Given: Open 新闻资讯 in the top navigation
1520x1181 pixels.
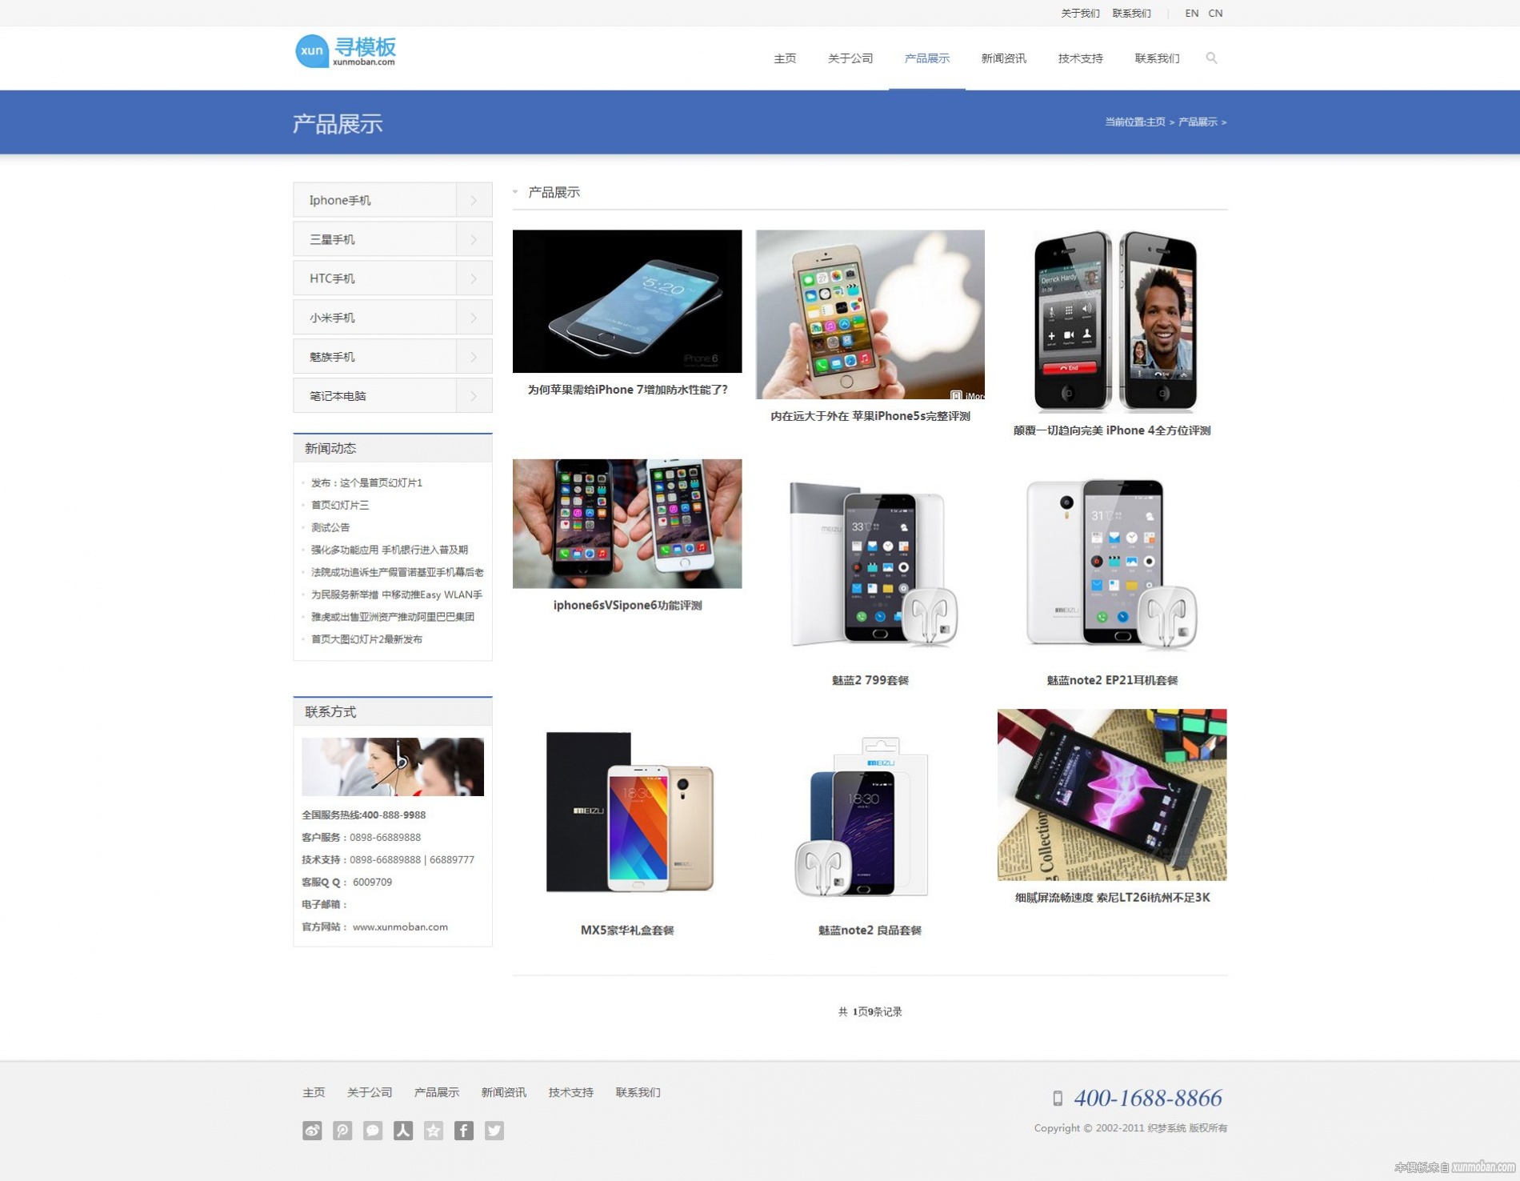Looking at the screenshot, I should point(1003,58).
